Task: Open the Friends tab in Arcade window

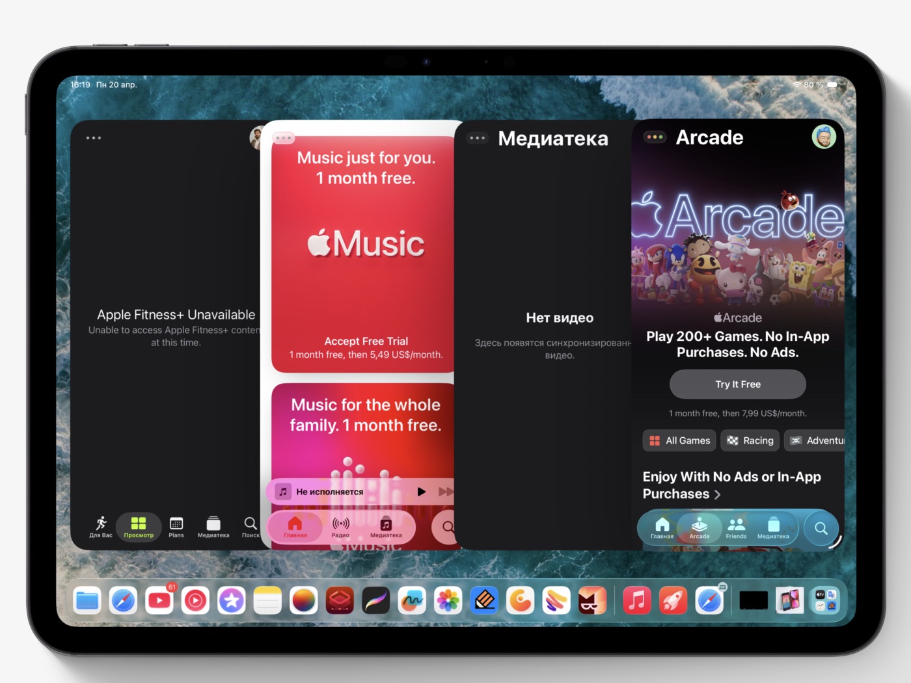Action: (x=736, y=528)
